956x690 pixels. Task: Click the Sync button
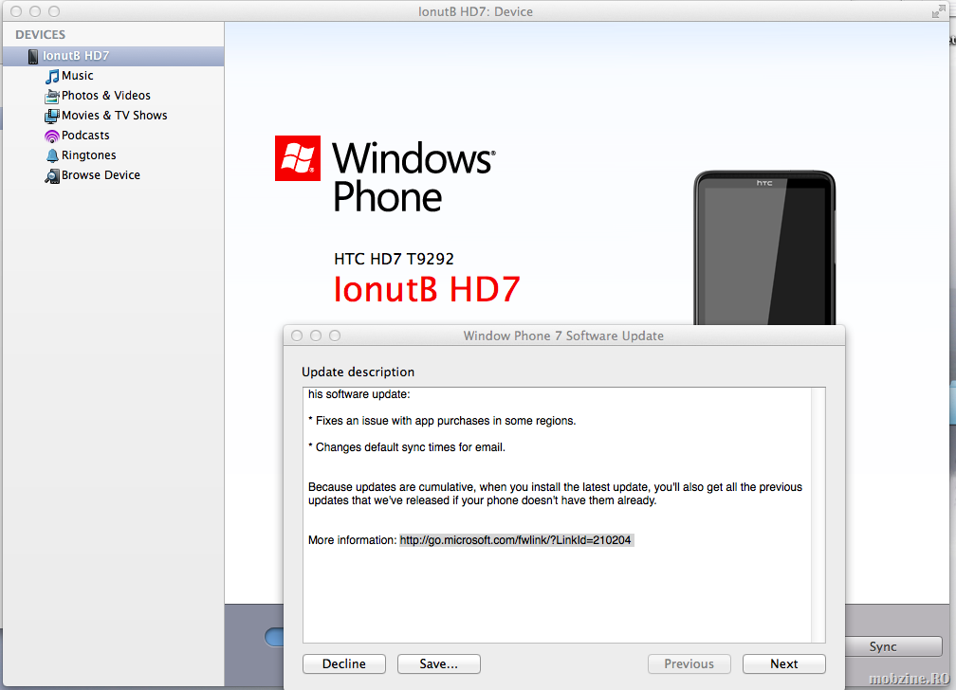(x=882, y=646)
